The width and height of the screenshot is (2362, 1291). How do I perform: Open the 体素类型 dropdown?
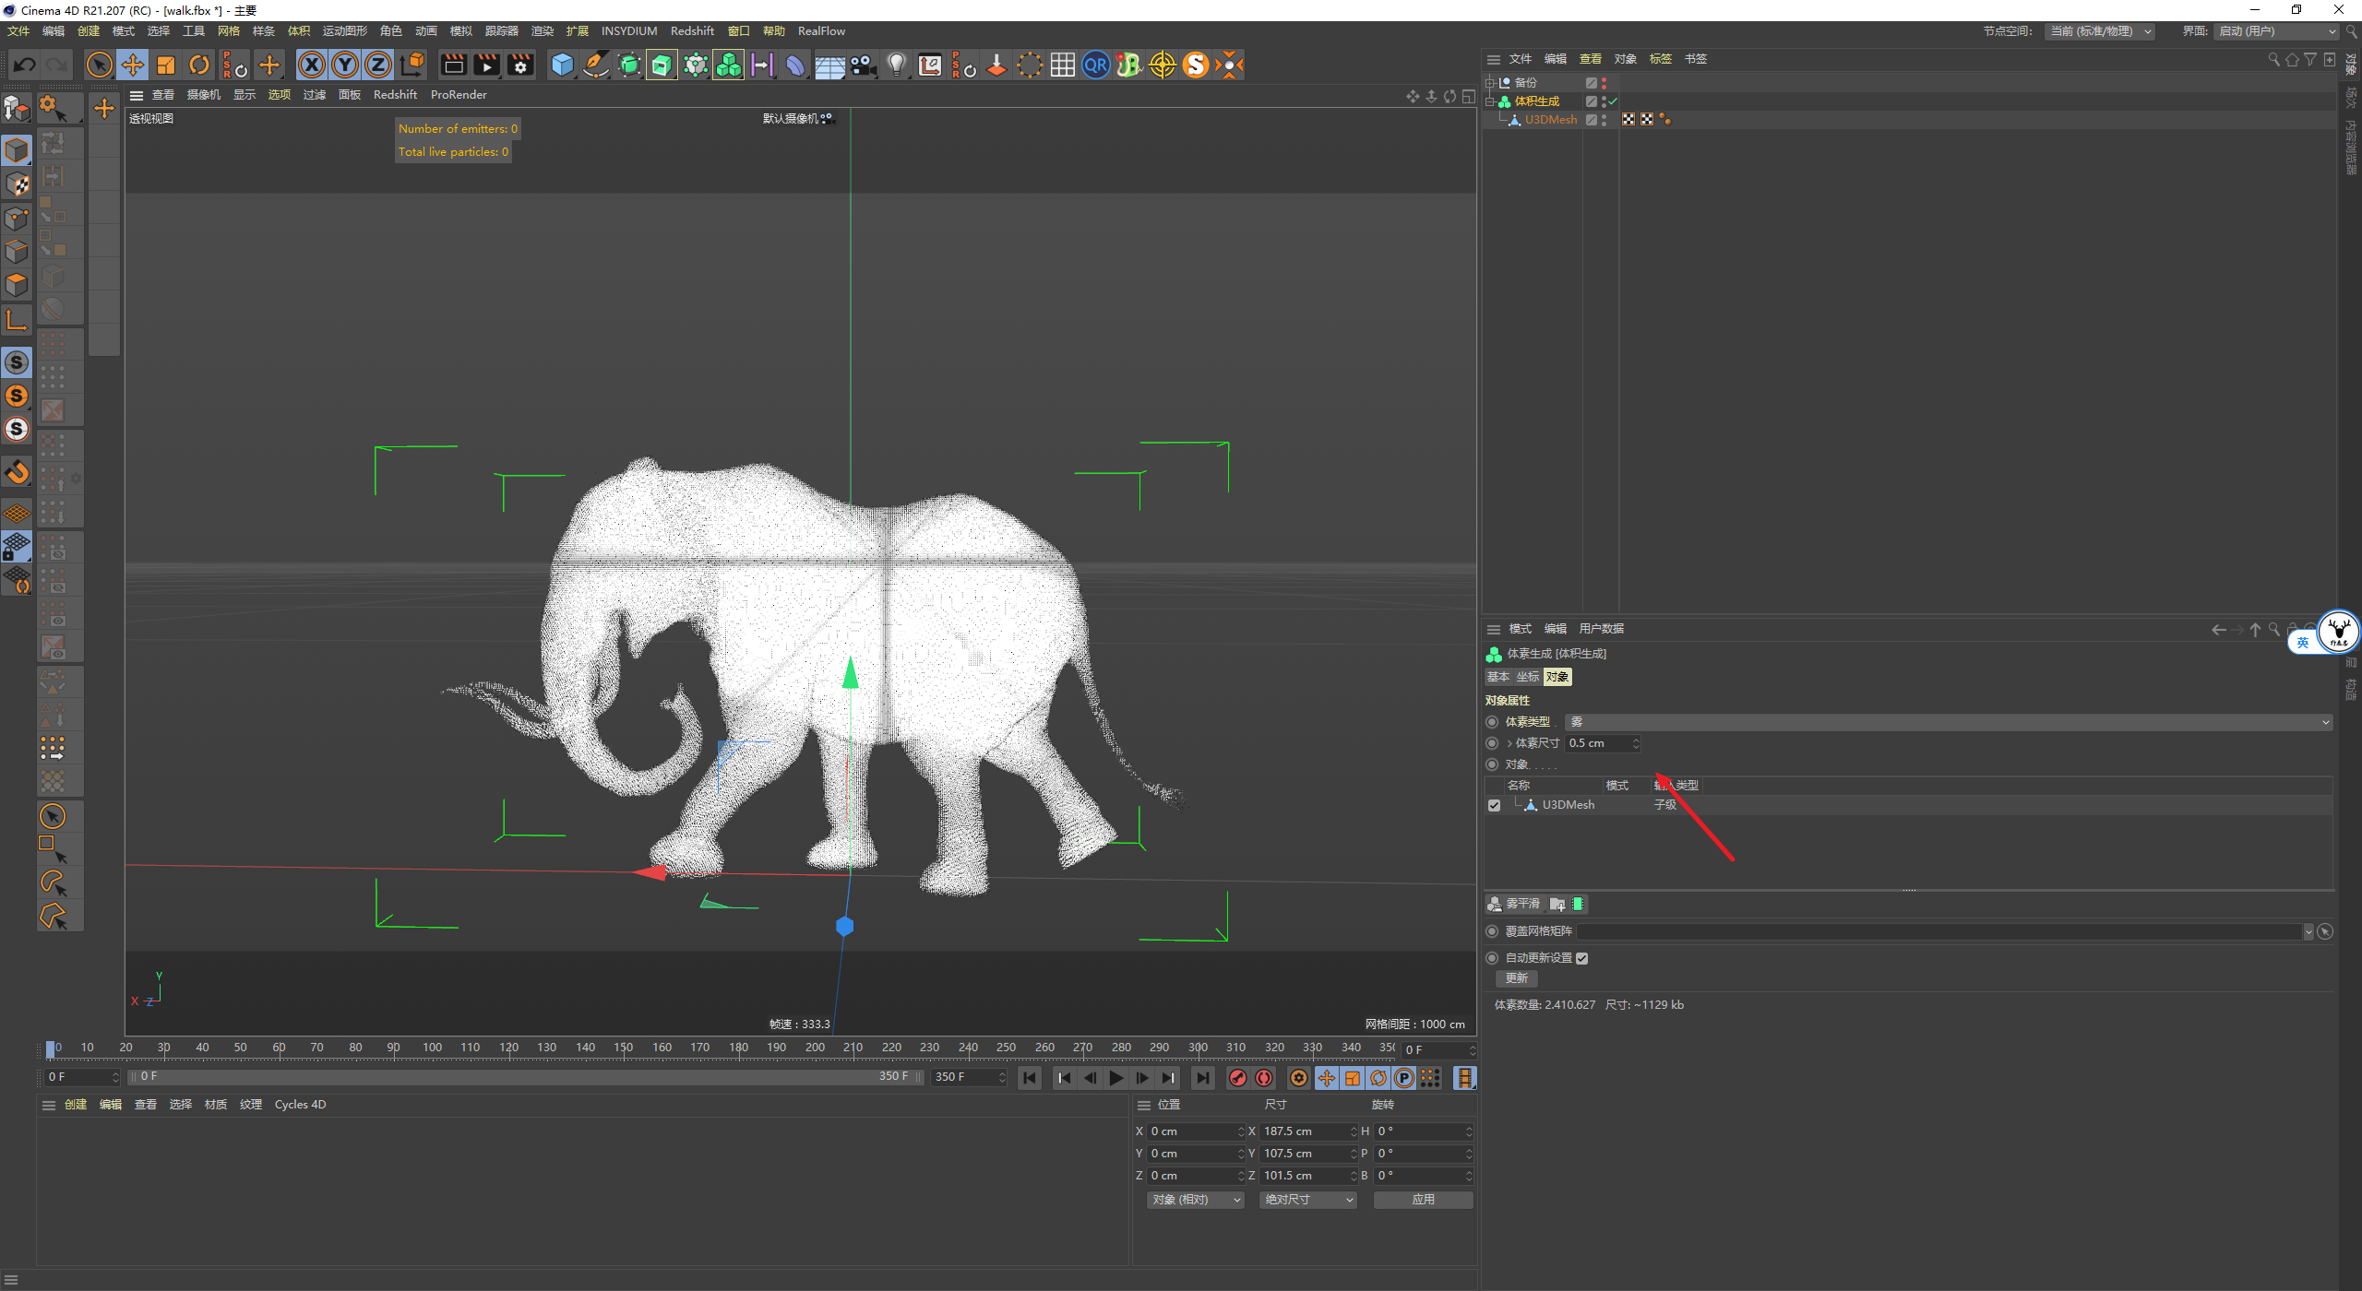(1947, 722)
